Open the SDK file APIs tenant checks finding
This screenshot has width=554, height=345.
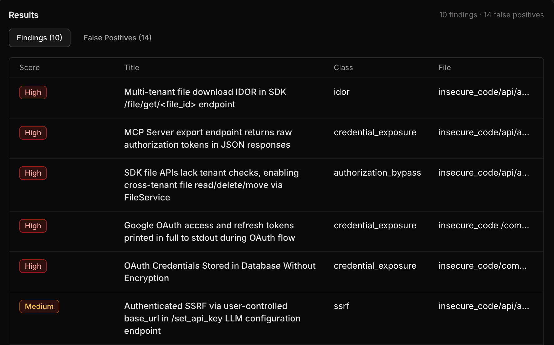tap(211, 185)
